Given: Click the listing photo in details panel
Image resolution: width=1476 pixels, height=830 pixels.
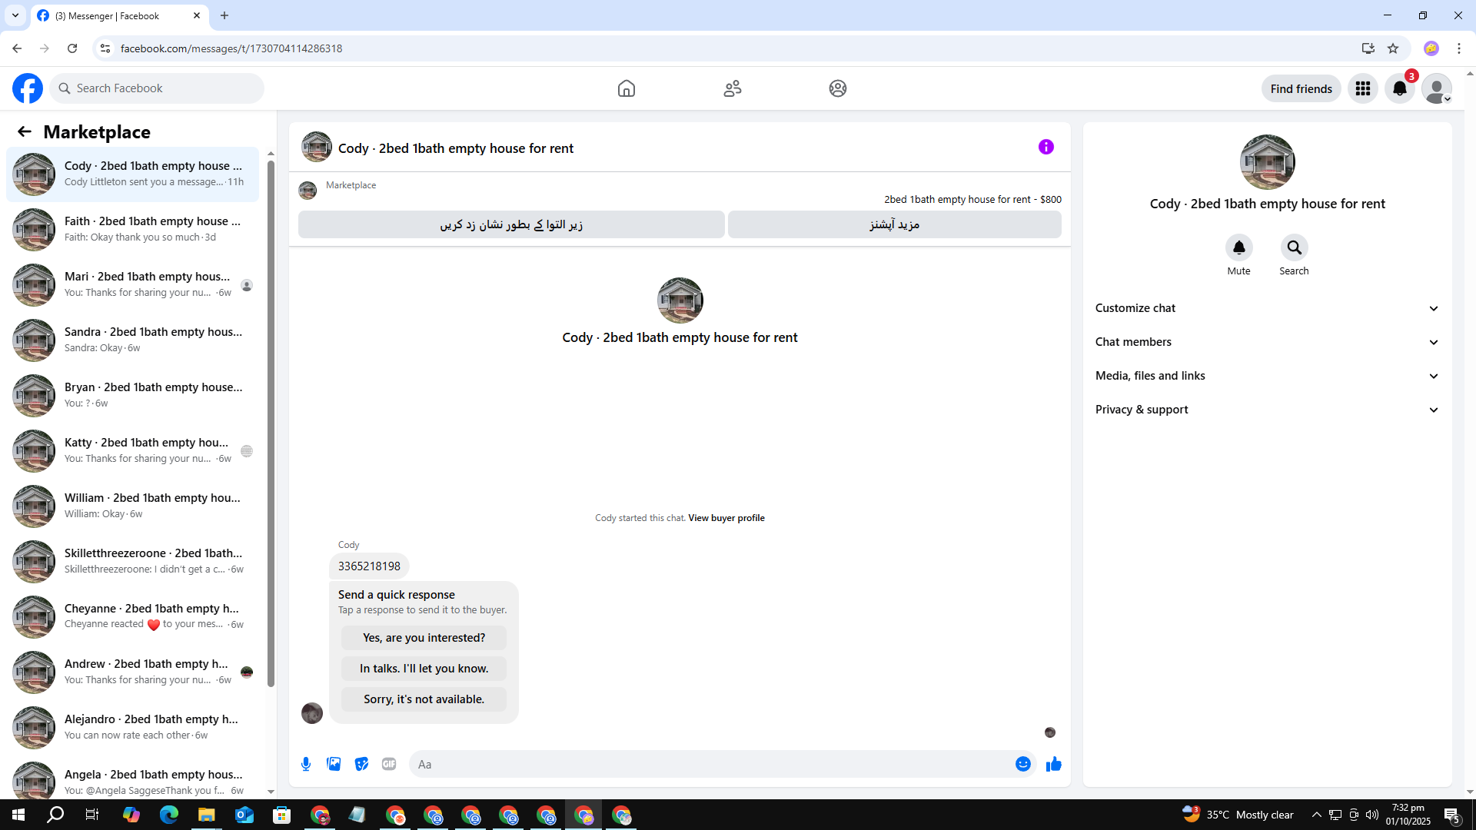Looking at the screenshot, I should (x=1267, y=162).
